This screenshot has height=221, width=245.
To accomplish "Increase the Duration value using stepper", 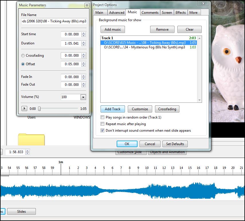I will pos(83,42).
